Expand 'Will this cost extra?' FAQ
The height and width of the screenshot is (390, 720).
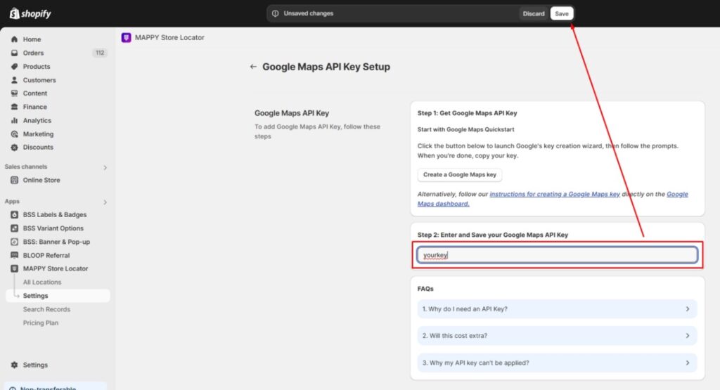(557, 336)
